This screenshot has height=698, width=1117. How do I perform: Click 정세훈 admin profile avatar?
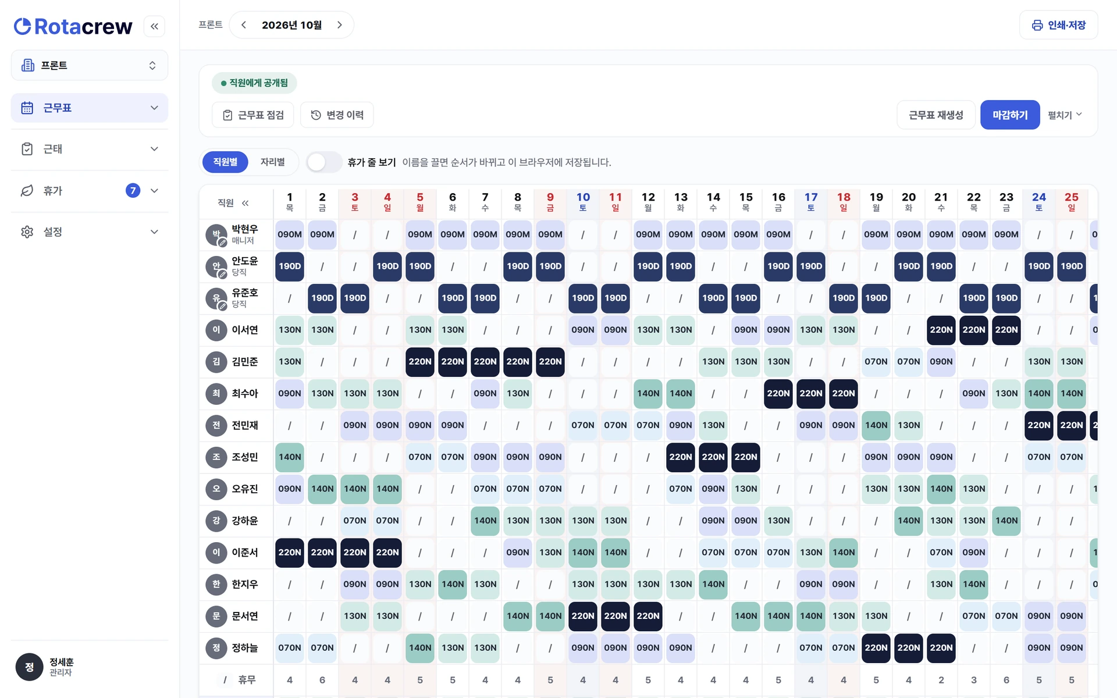(29, 667)
